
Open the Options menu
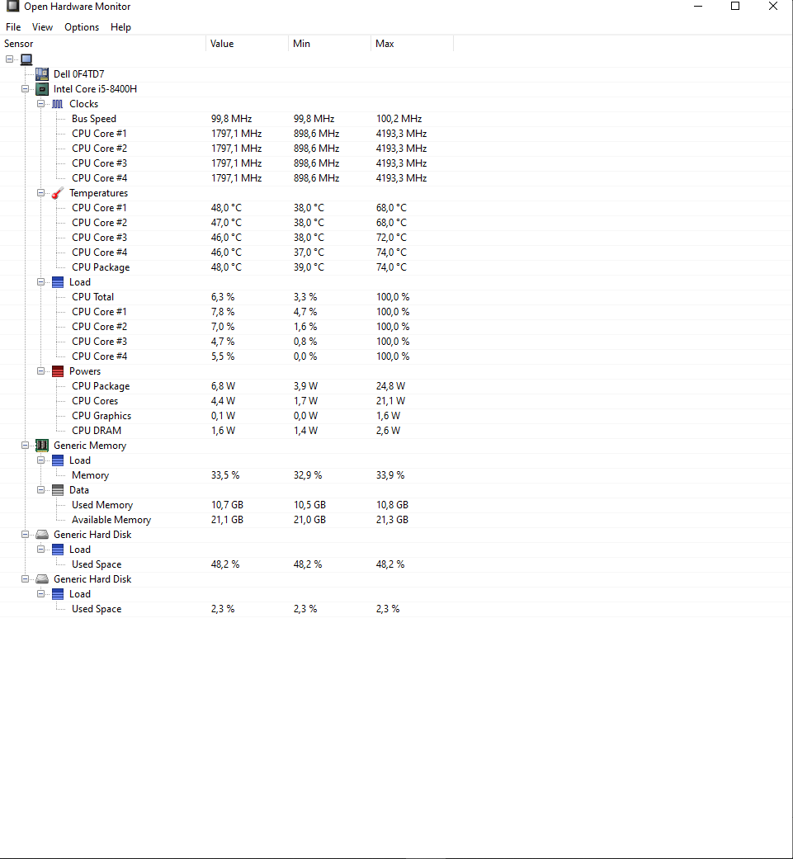coord(82,27)
